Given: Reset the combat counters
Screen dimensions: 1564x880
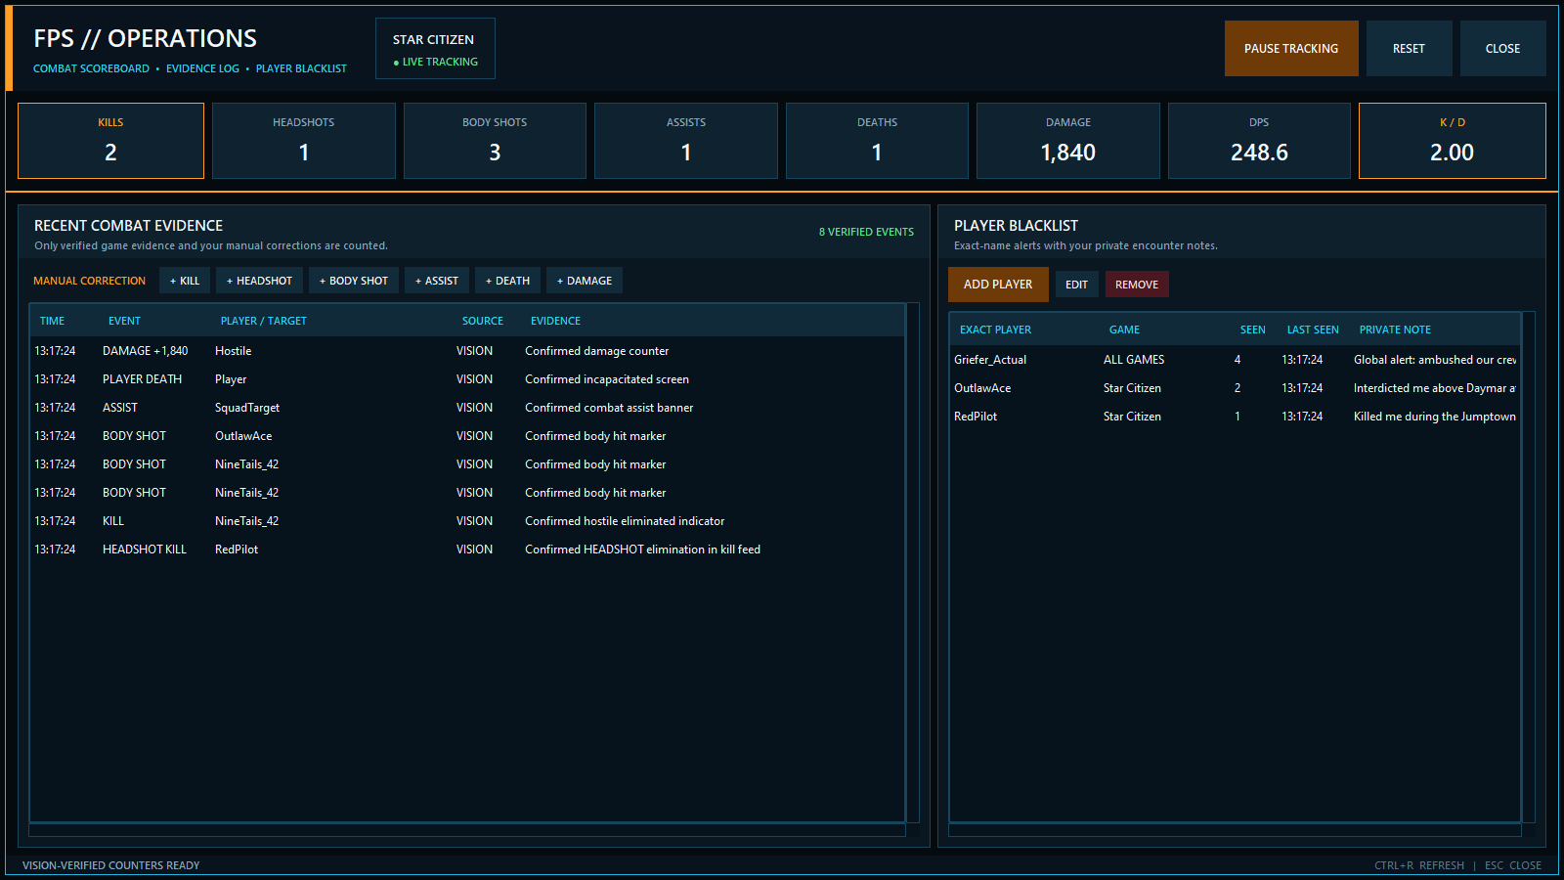Looking at the screenshot, I should (x=1409, y=48).
